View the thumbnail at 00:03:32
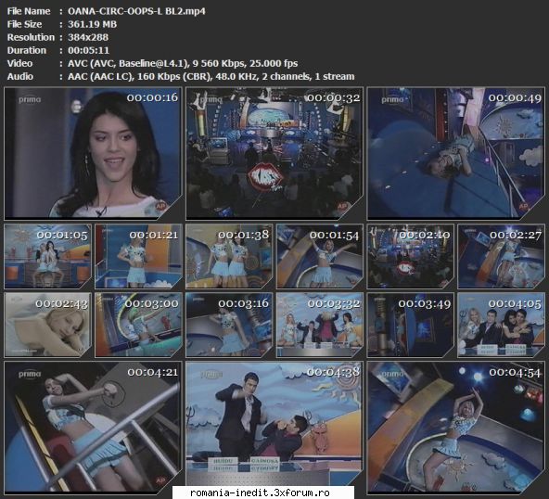This screenshot has height=499, width=549. pyautogui.click(x=320, y=325)
